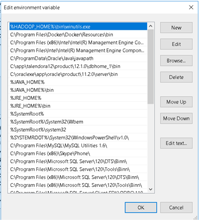The height and width of the screenshot is (222, 200).
Task: Select the talendora12 dbhome_1\bin entry
Action: pos(78,66)
